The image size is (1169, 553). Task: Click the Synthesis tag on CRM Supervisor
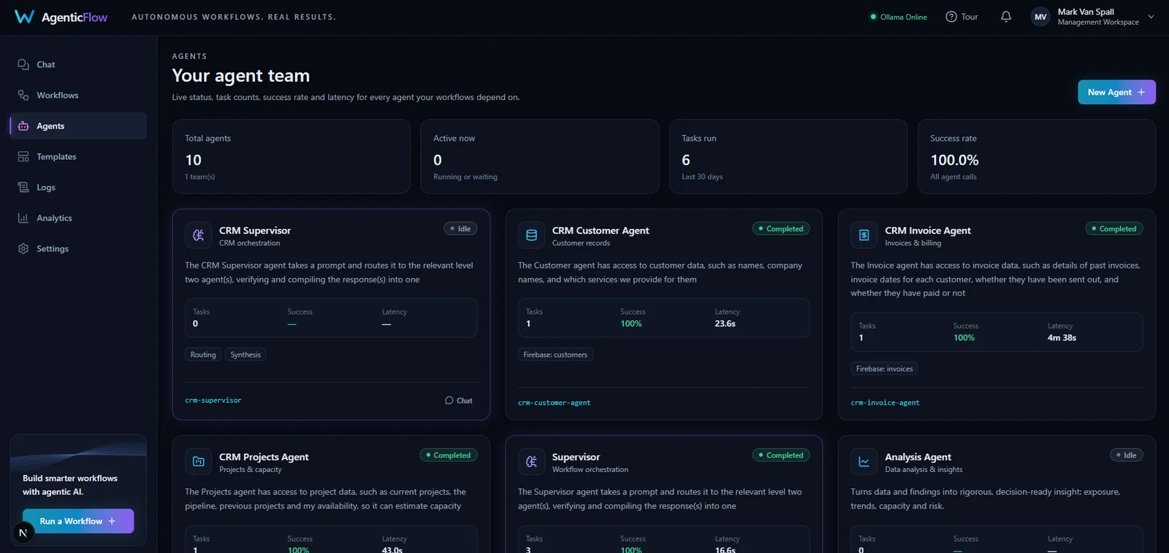245,355
